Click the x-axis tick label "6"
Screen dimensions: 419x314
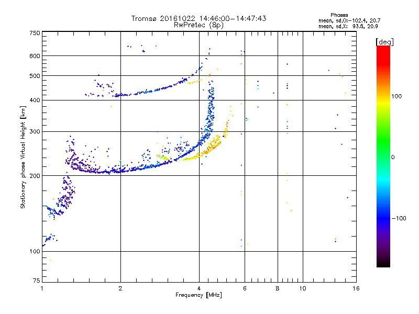245,288
